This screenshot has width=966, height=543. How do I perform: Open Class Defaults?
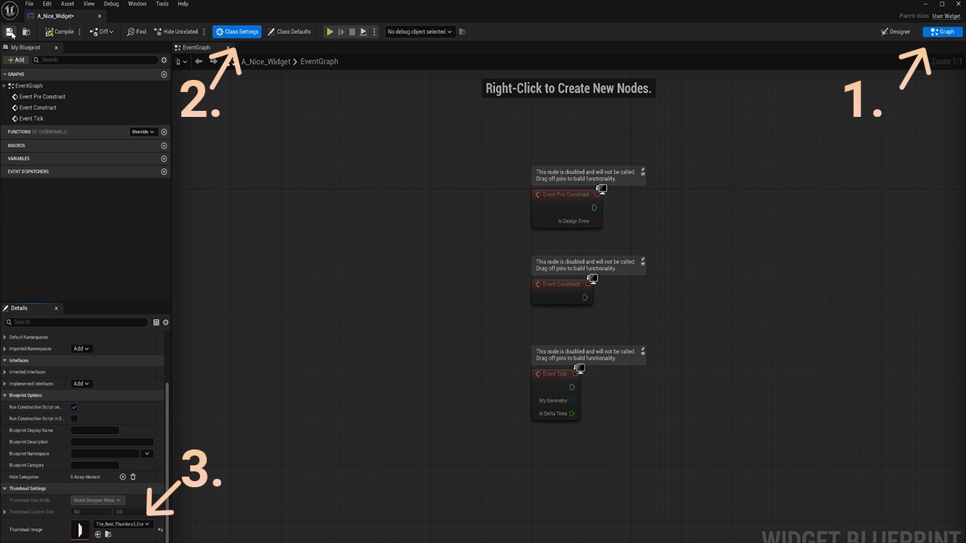coord(289,32)
